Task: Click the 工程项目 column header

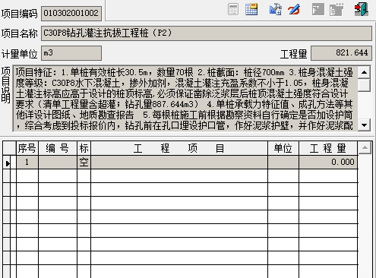Action: pos(179,148)
